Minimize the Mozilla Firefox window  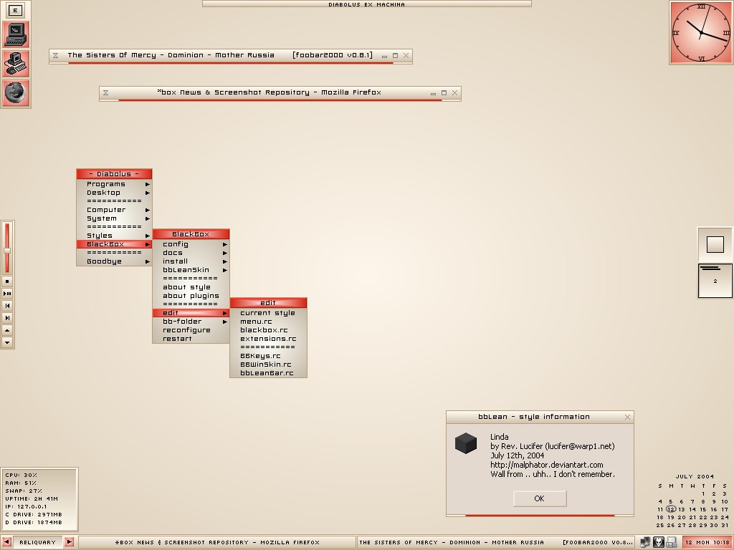433,93
